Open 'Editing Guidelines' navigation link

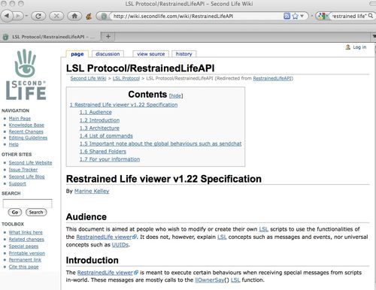28,137
